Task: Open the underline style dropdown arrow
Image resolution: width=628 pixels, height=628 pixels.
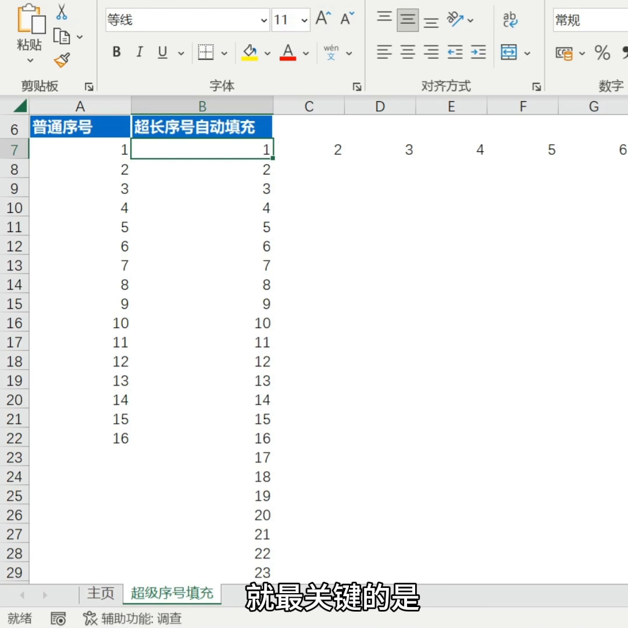Action: tap(181, 53)
